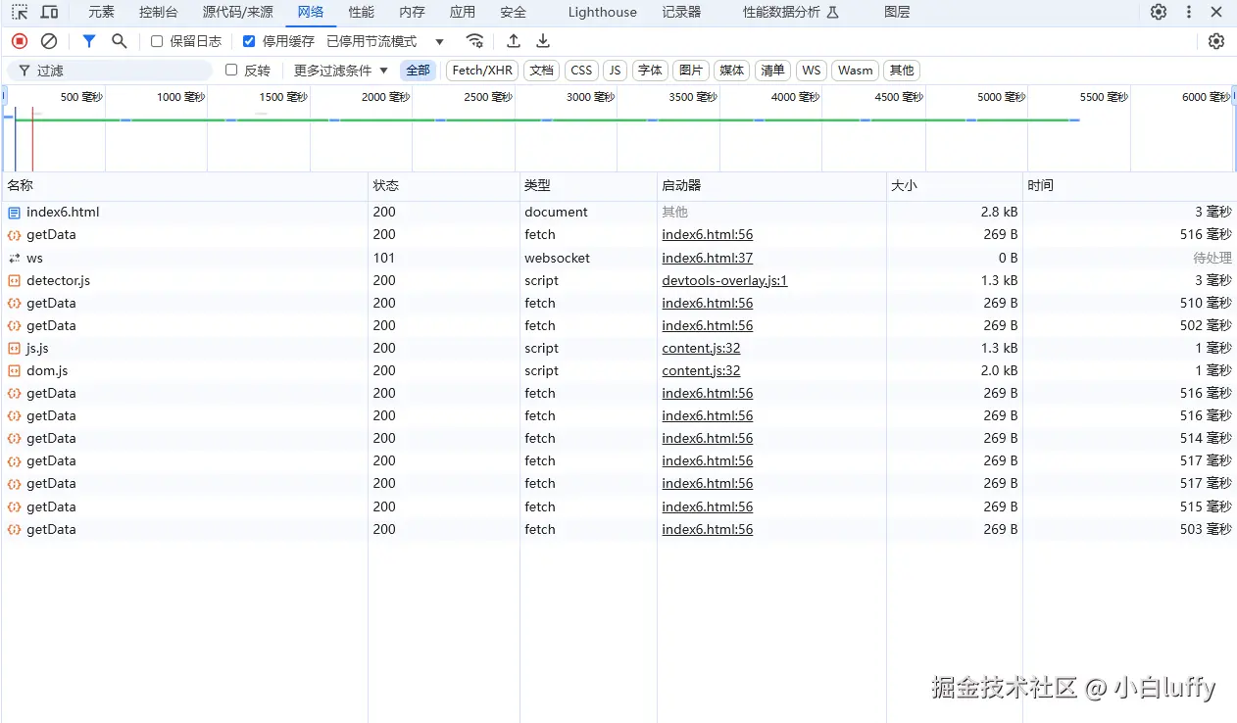The width and height of the screenshot is (1237, 723).
Task: Filter by Fetch/XHR requests
Action: coord(482,71)
